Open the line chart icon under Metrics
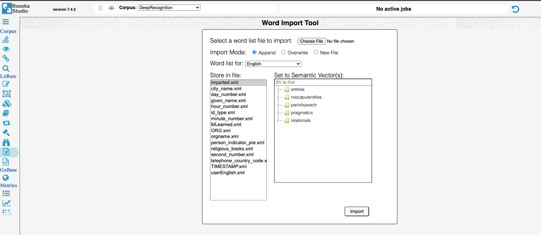 (6, 203)
